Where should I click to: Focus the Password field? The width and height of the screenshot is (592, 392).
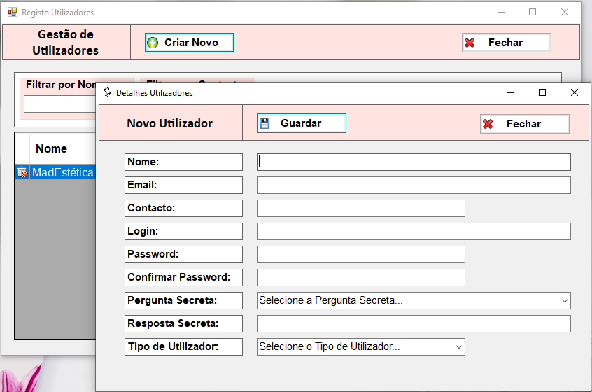[x=360, y=254]
